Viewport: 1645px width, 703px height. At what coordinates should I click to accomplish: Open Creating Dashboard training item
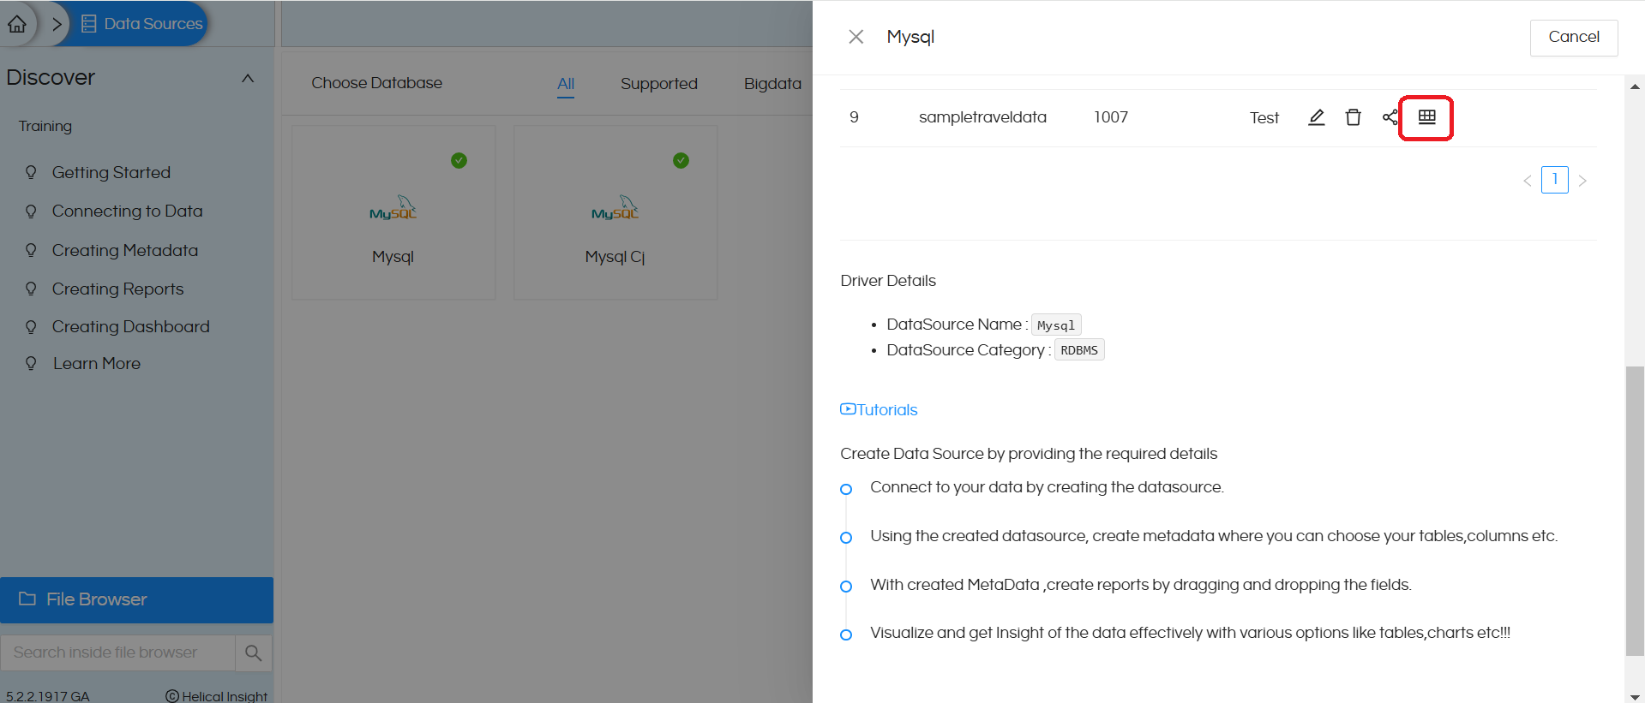130,326
